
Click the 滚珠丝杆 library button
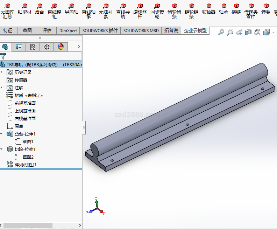point(140,11)
